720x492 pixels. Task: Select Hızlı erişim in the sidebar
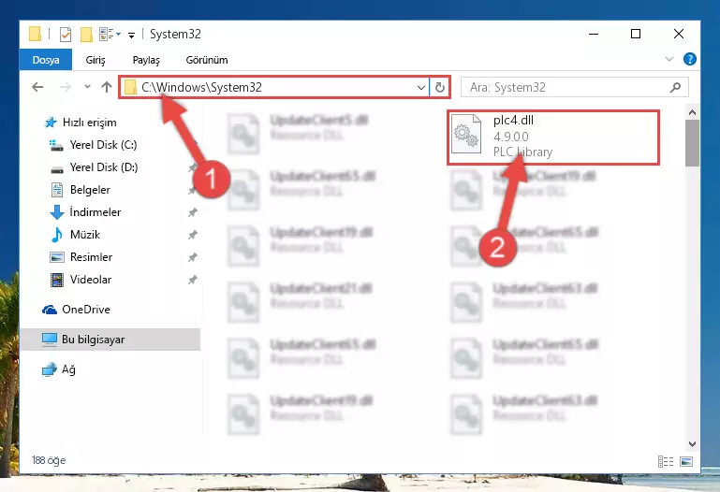(x=90, y=123)
